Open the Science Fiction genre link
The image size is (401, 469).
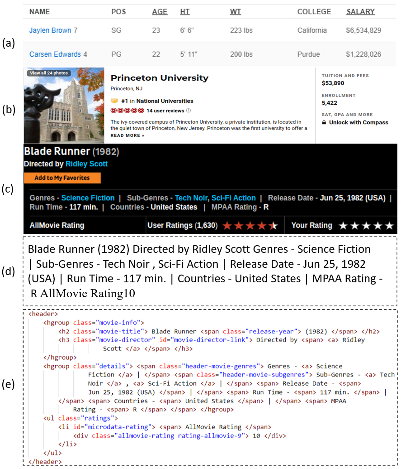click(88, 198)
